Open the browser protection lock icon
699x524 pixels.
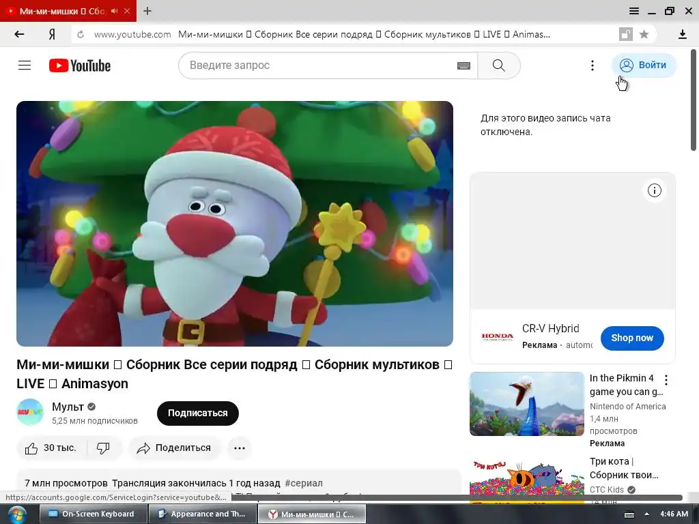click(x=625, y=34)
